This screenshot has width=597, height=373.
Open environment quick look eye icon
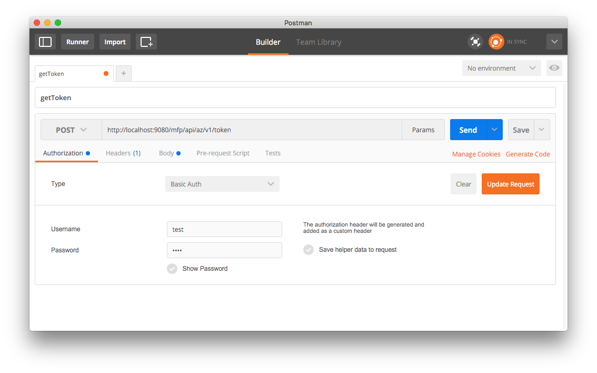pos(554,68)
